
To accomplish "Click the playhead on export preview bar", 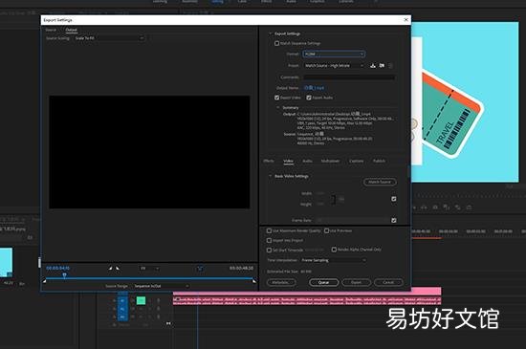I will tap(64, 275).
